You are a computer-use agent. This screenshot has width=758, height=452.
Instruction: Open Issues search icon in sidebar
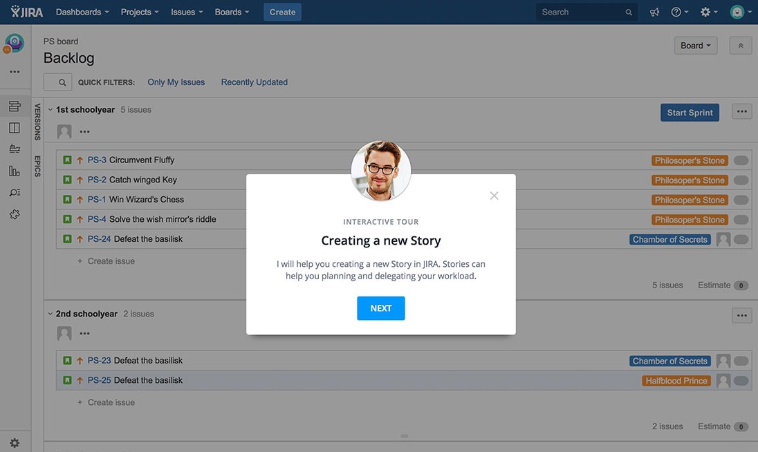[x=15, y=192]
